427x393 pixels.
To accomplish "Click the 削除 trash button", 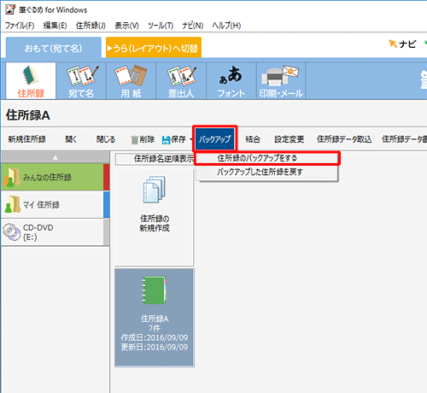I will click(x=143, y=139).
